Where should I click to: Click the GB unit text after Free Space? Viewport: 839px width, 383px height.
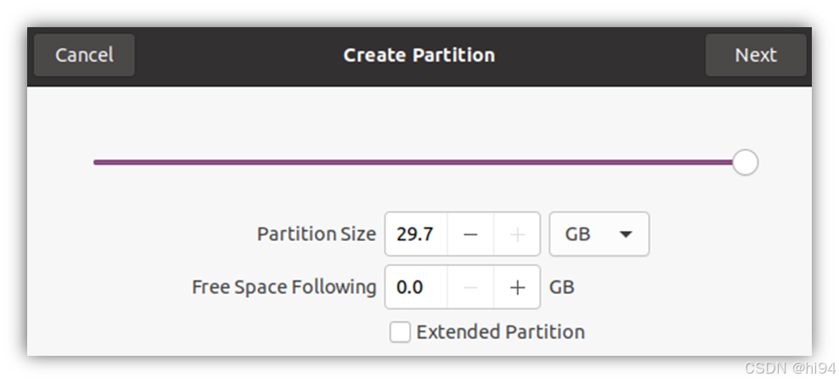[562, 287]
